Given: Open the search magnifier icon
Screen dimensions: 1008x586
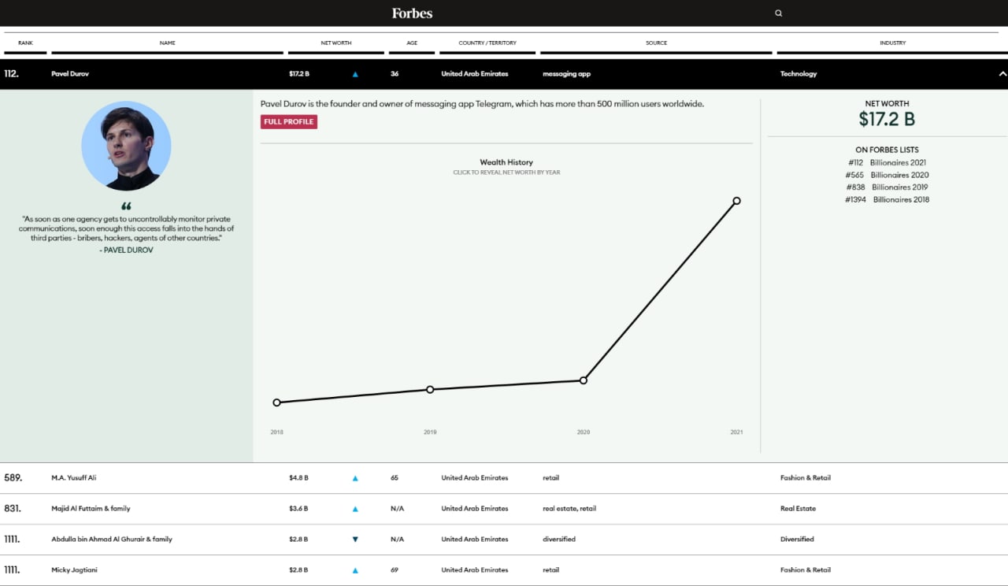Looking at the screenshot, I should click(779, 13).
